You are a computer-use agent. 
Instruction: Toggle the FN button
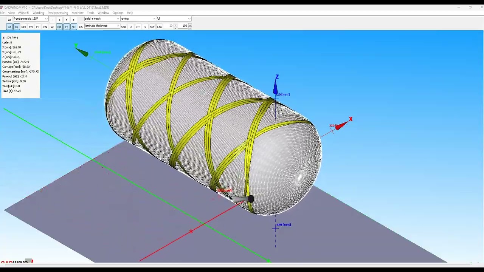[x=31, y=27]
